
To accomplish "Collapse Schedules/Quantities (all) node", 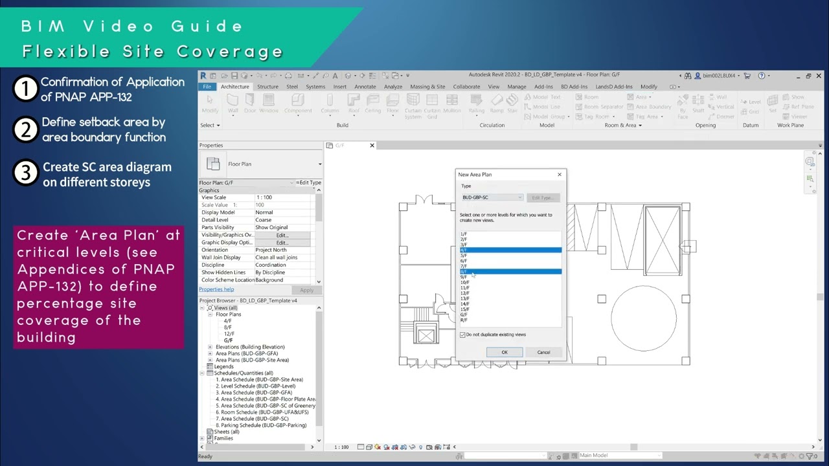I will click(x=202, y=373).
